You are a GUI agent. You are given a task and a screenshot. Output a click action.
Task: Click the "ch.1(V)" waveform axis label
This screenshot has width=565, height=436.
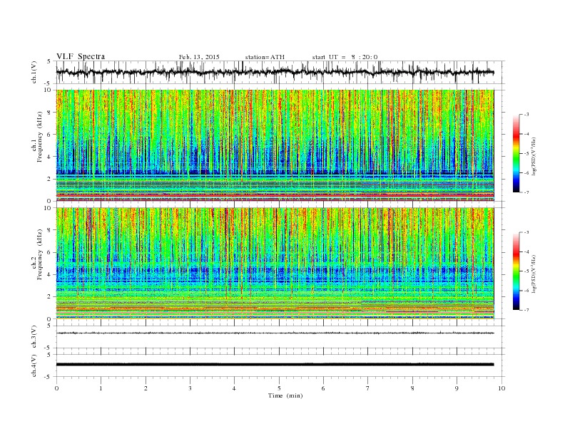(x=34, y=71)
